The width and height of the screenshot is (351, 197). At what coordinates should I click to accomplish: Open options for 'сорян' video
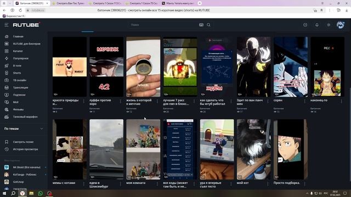click(305, 101)
